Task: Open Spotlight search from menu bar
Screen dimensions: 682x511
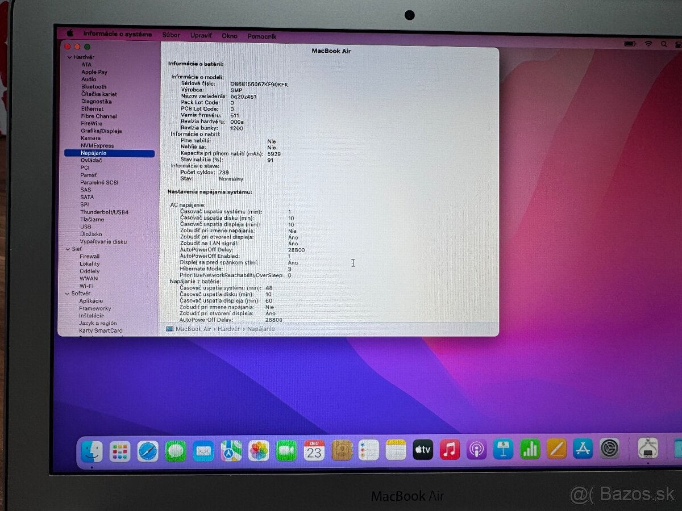Action: pyautogui.click(x=663, y=44)
